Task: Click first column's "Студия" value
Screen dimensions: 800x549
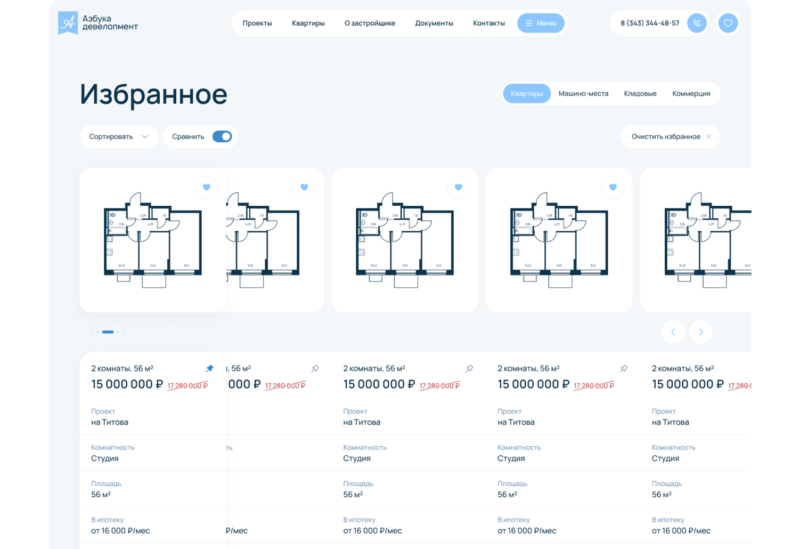Action: click(x=105, y=458)
